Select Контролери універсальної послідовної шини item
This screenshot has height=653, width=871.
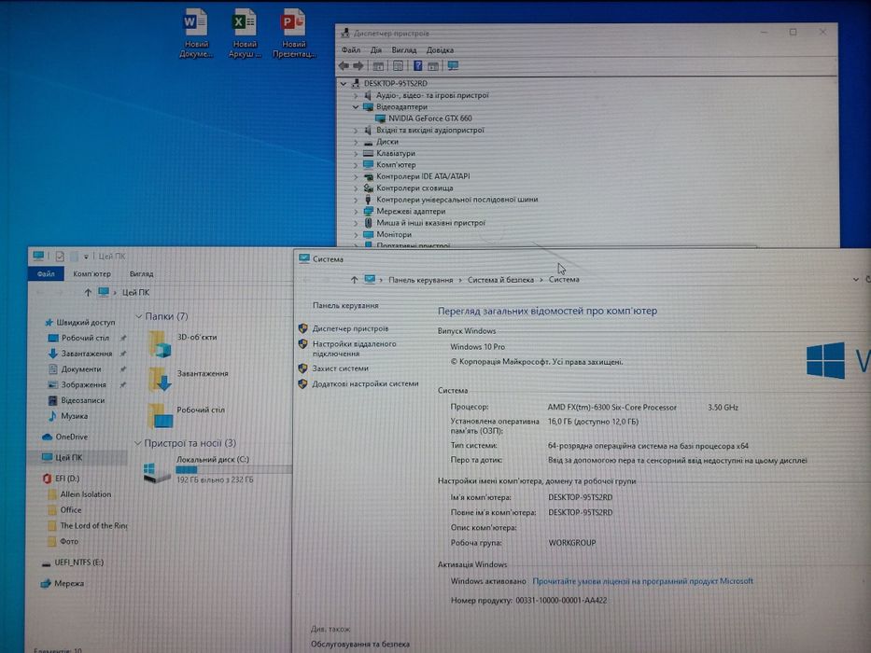point(457,200)
